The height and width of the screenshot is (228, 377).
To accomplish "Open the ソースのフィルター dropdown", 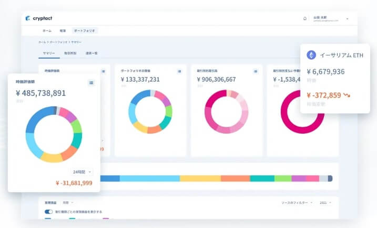I will click(297, 202).
